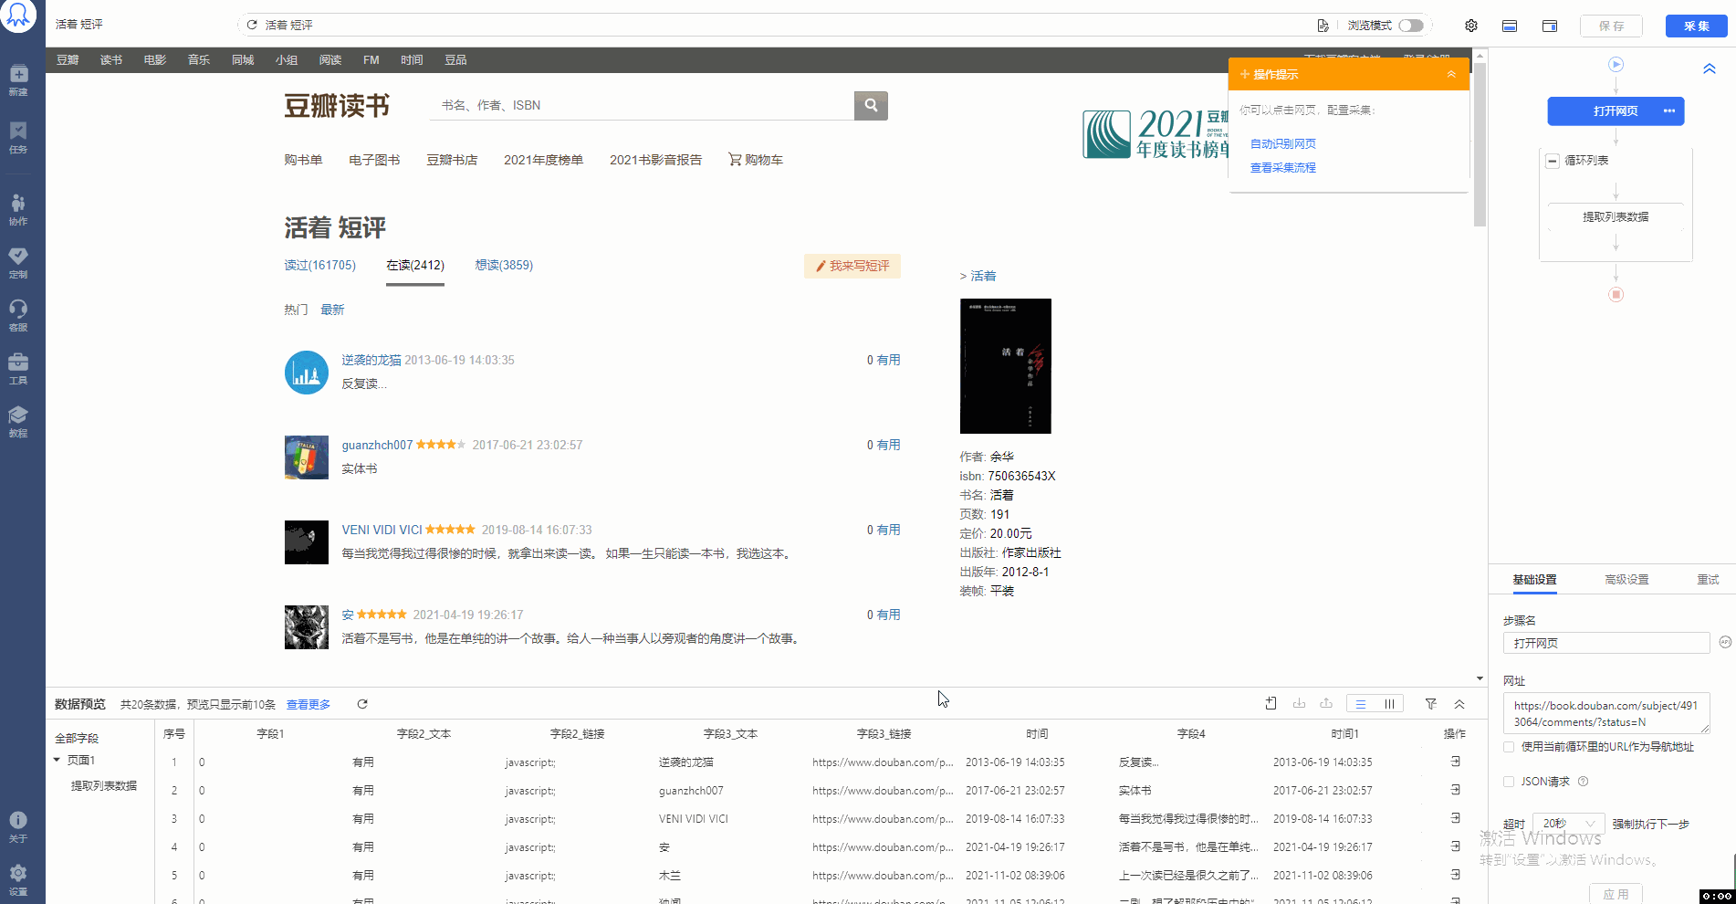
Task: Click the bottom-panel layout icon in top toolbar
Action: click(x=1510, y=26)
